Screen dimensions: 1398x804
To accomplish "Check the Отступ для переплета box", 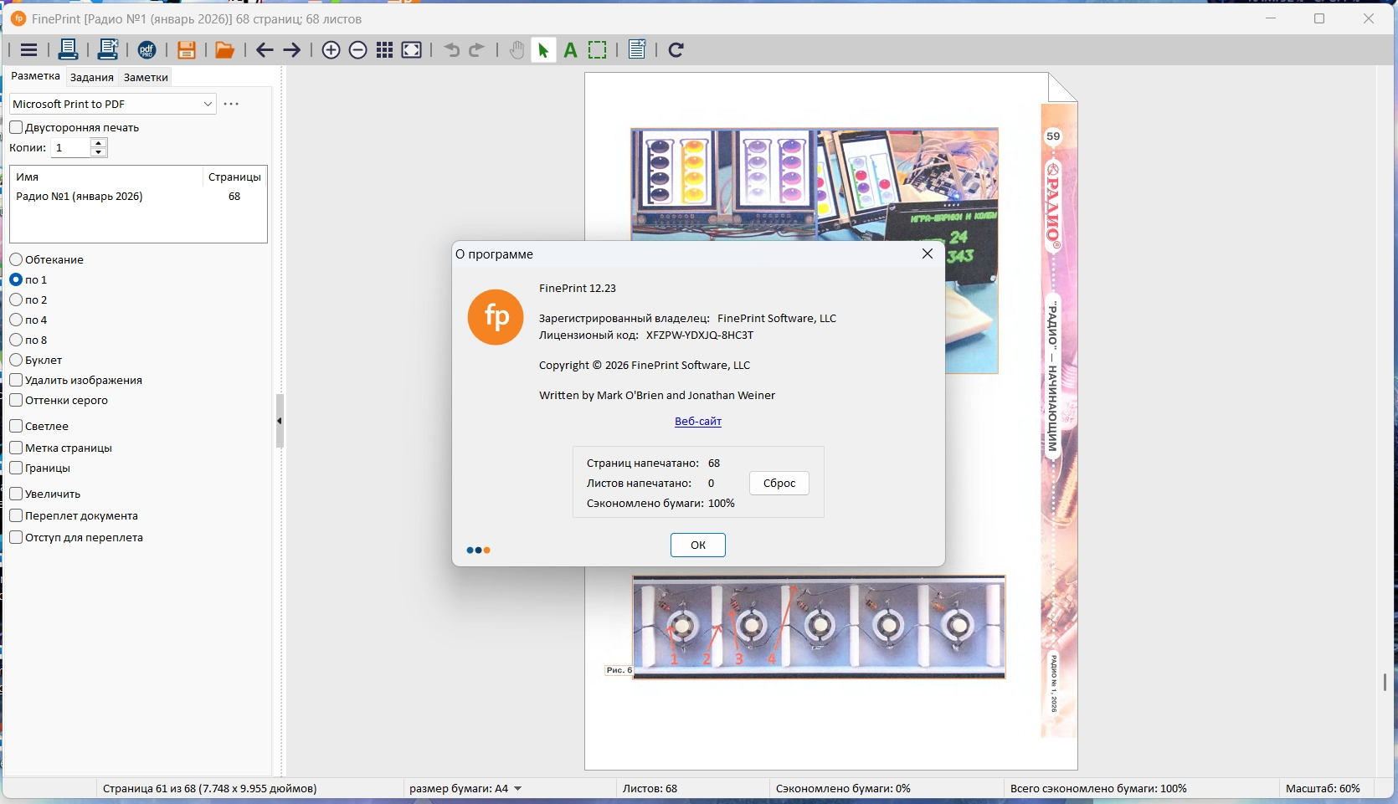I will 16,537.
